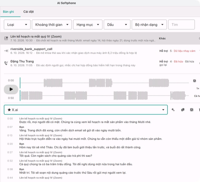The image size is (200, 182).
Task: Click the Khác category label
Action: coord(162,38)
